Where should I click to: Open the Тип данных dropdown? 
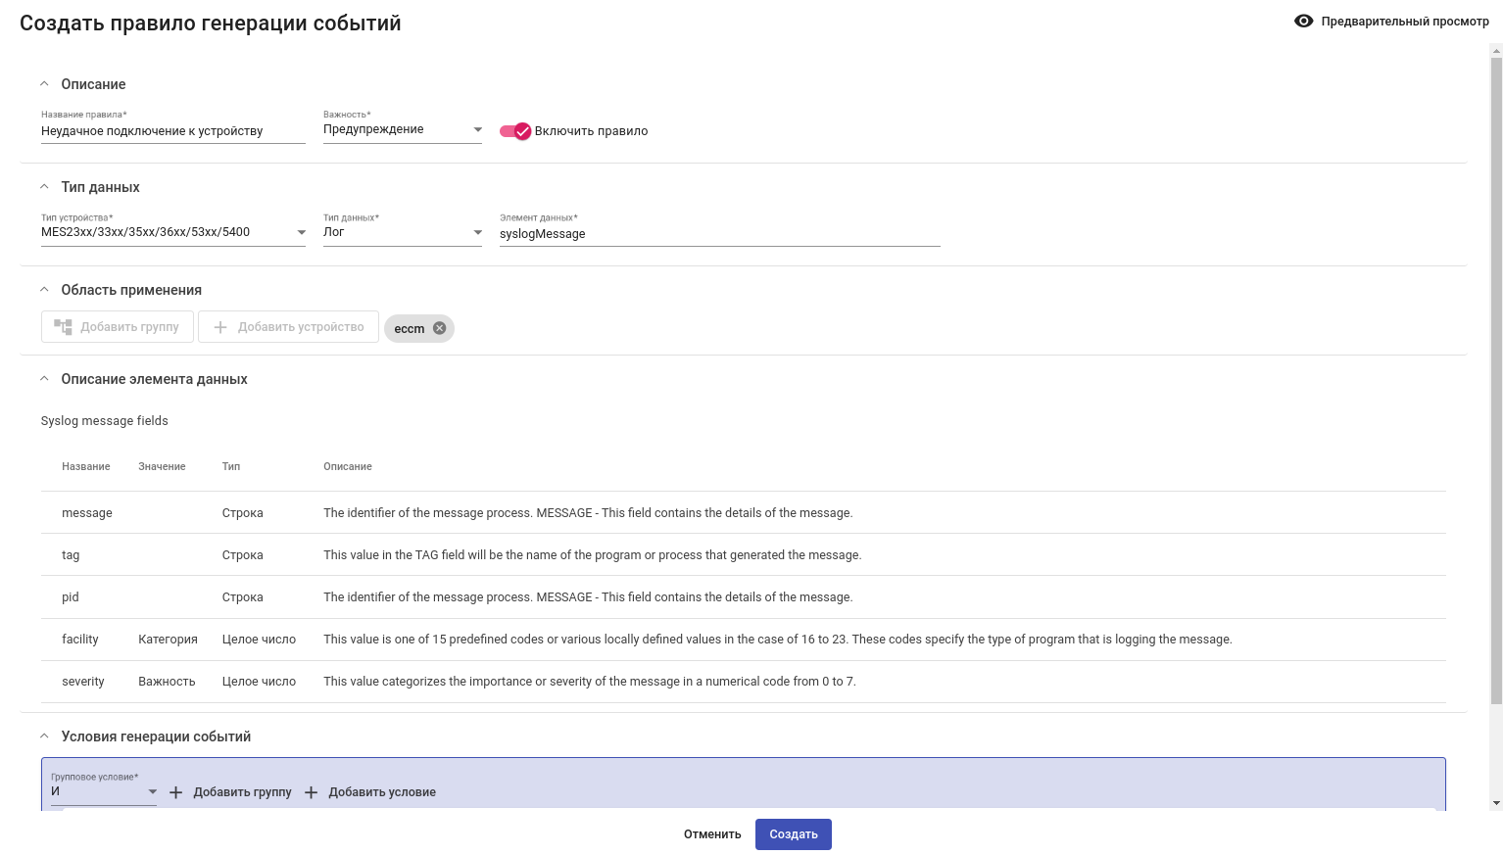click(402, 232)
